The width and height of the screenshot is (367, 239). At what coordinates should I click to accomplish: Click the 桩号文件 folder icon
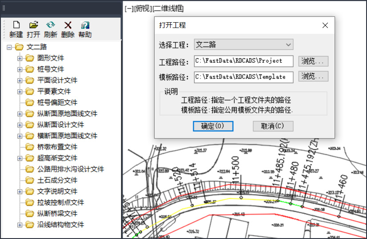[30, 69]
